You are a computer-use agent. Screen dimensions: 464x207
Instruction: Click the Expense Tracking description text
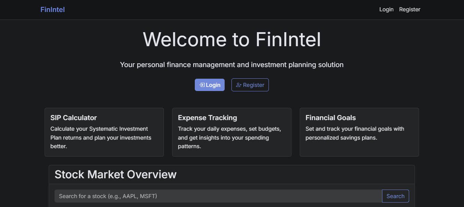(229, 138)
